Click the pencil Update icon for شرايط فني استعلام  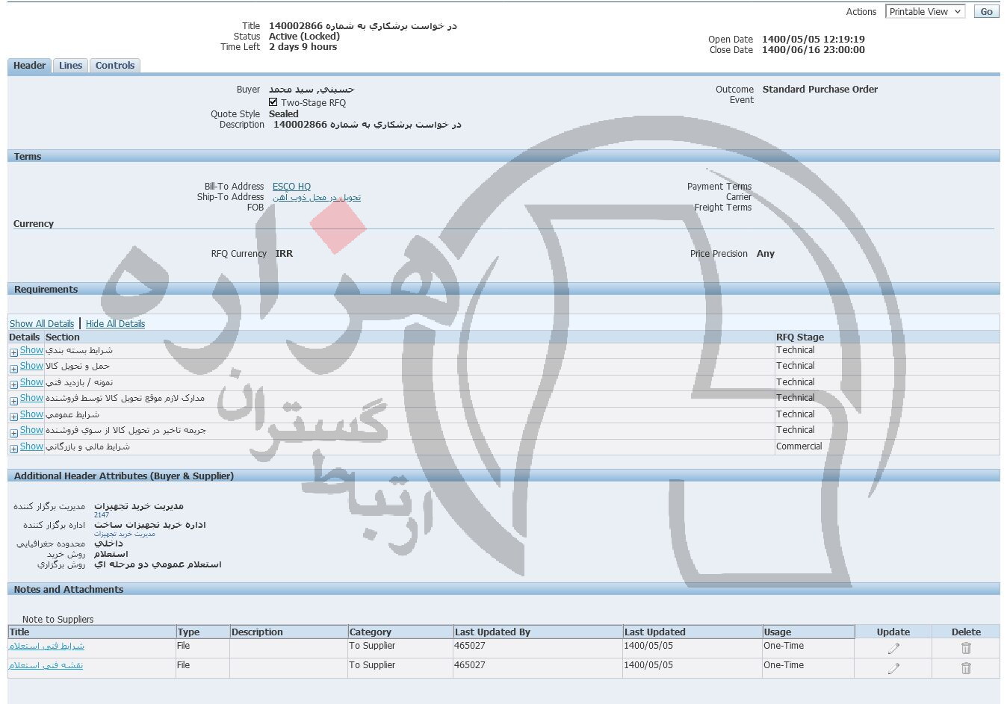(x=893, y=648)
